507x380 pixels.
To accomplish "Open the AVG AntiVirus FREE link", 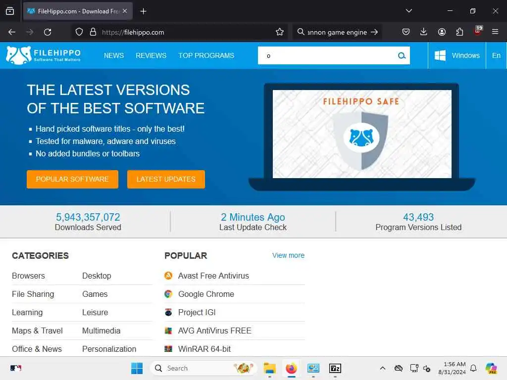I will 215,331.
